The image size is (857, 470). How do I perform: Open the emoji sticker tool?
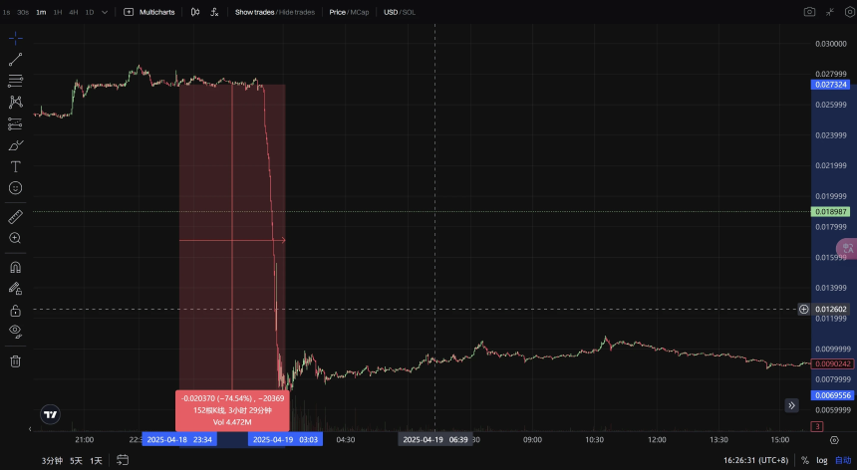click(15, 188)
